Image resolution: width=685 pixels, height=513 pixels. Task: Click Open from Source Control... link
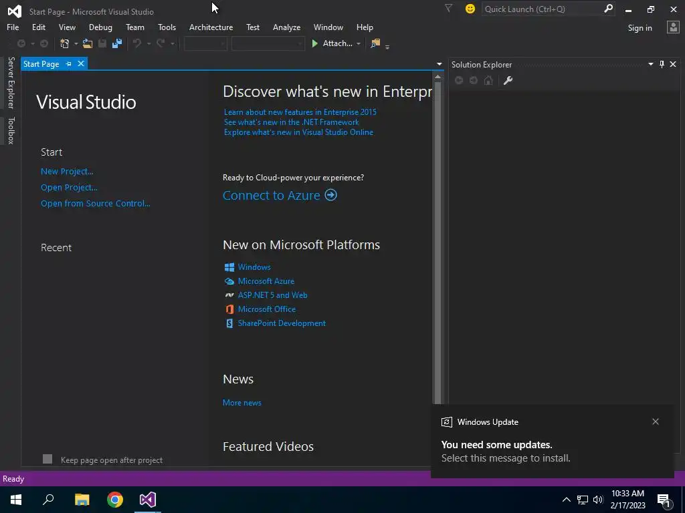click(x=95, y=203)
